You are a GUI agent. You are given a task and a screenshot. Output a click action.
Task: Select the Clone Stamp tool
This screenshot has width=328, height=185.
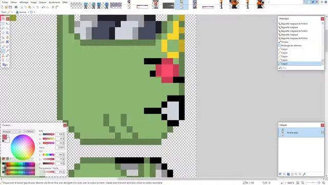point(3,55)
